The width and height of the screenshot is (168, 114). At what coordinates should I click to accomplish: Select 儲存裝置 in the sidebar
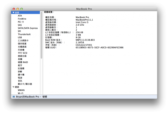[22, 44]
